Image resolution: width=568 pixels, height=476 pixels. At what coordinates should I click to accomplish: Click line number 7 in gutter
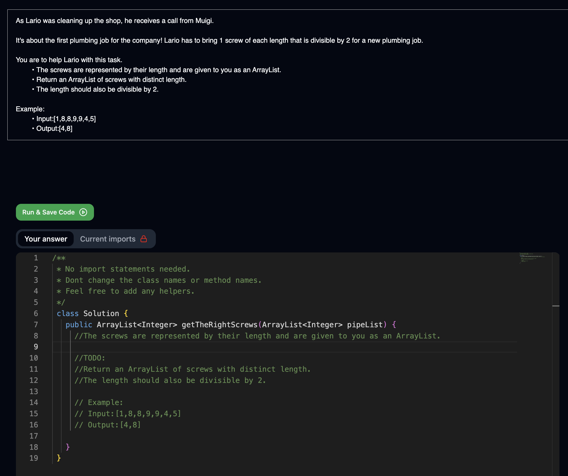36,325
